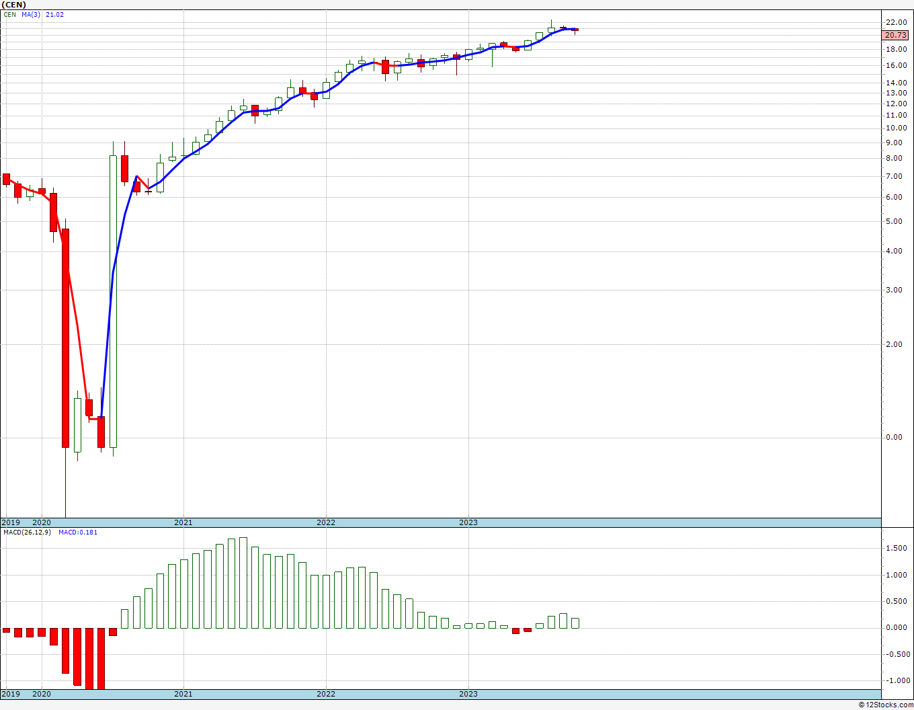Click the 10.00 price axis label
Screen dimensions: 914x710
click(896, 128)
